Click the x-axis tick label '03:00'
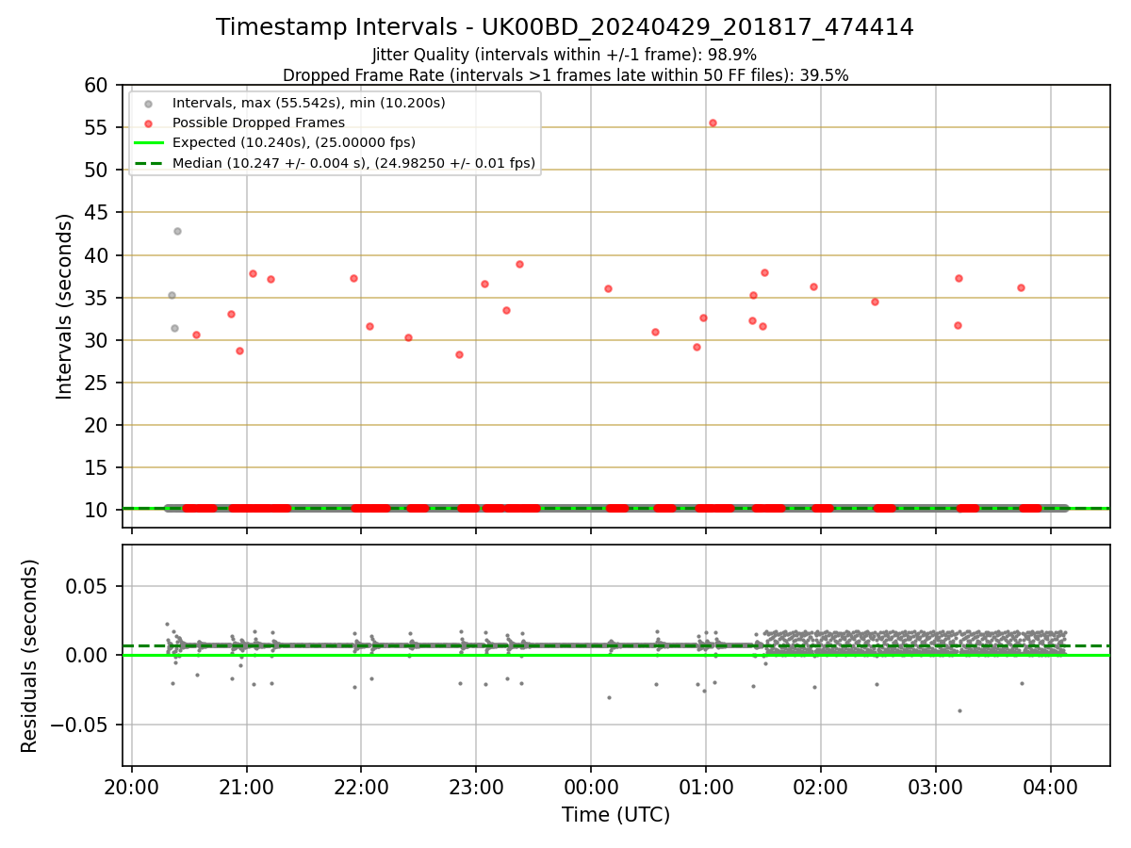This screenshot has width=1131, height=848. point(935,786)
